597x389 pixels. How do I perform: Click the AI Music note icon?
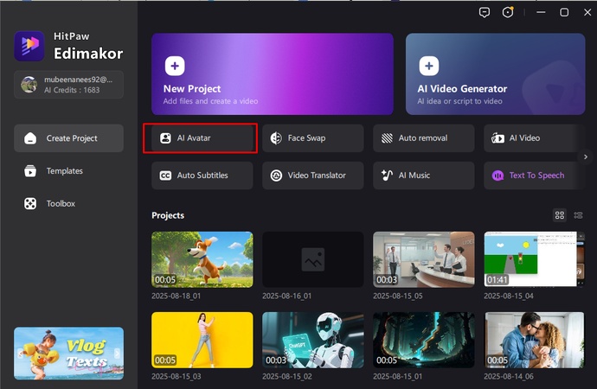[x=387, y=175]
